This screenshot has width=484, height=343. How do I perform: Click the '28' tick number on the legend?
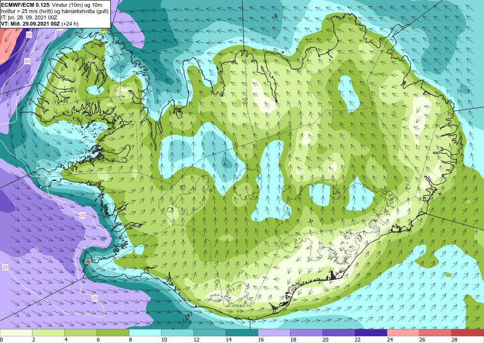[x=454, y=340]
